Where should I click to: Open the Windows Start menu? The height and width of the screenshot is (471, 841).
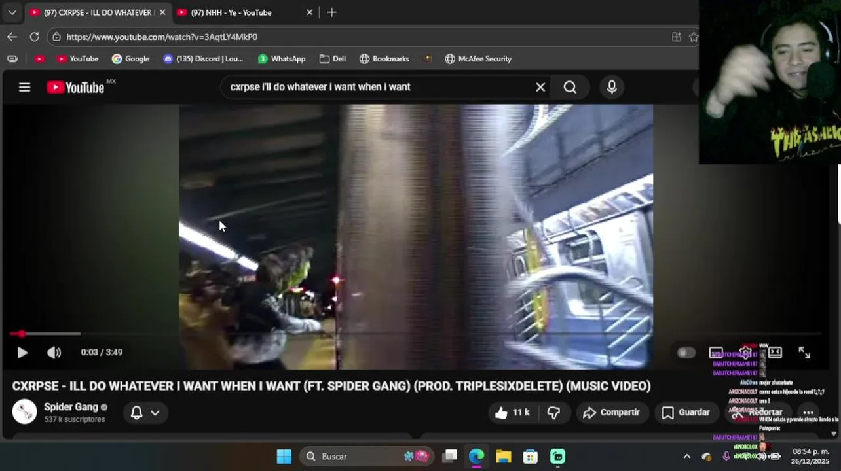tap(284, 456)
